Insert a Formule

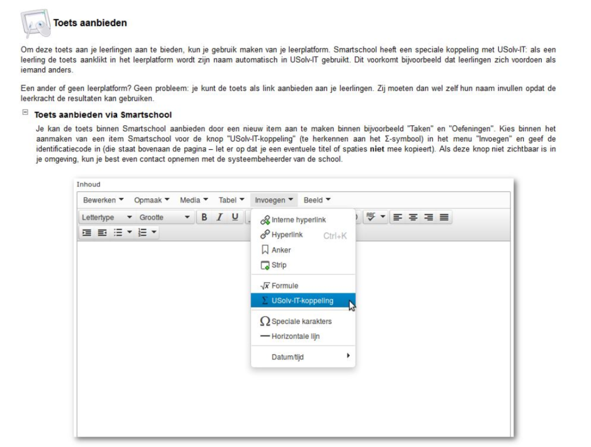(303, 286)
